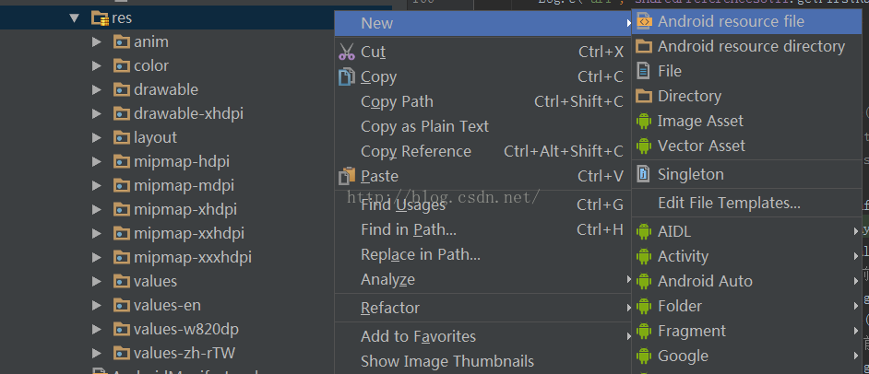Select the drawable-xhdpi tree row

click(x=166, y=114)
